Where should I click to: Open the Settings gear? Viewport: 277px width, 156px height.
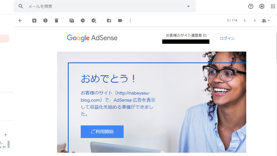[x=262, y=6]
